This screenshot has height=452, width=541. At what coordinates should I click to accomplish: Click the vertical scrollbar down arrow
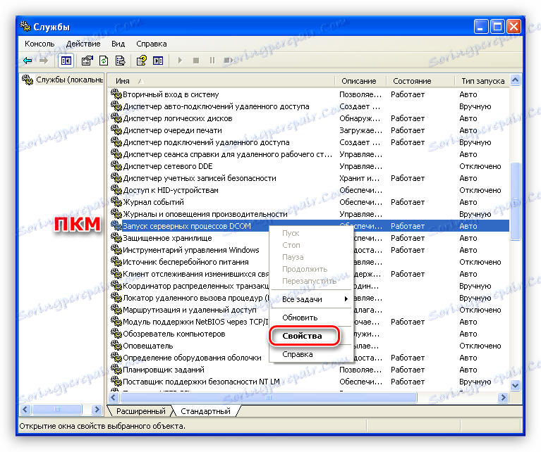point(516,386)
